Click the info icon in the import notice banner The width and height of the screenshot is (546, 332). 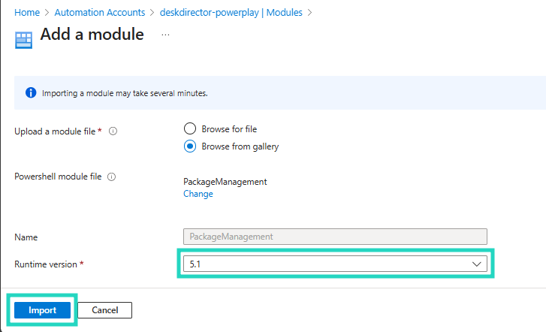[x=31, y=93]
